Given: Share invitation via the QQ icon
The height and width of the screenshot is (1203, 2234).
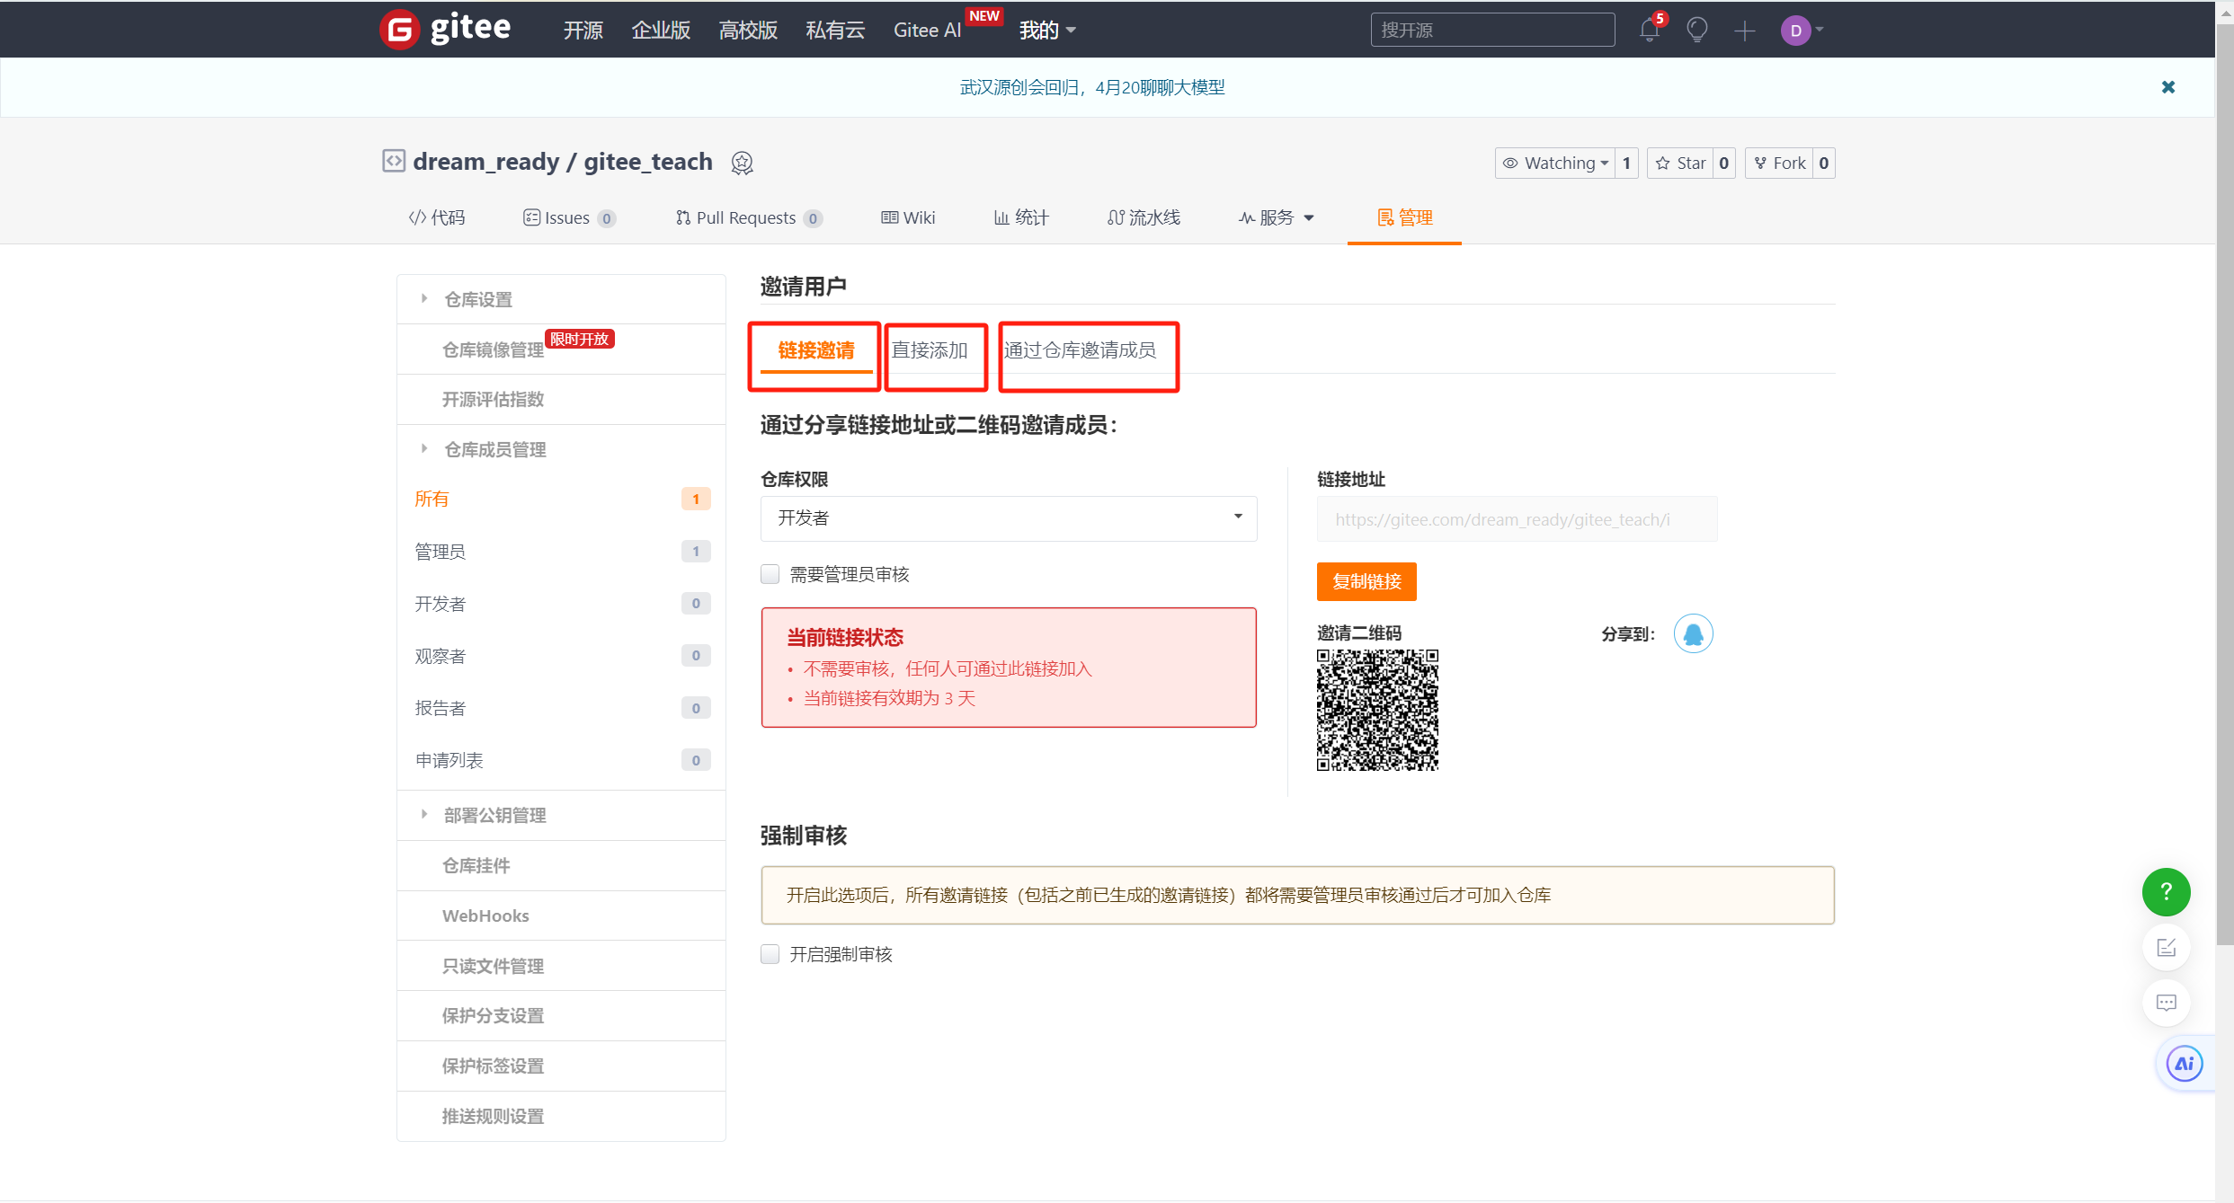Looking at the screenshot, I should click(x=1694, y=633).
